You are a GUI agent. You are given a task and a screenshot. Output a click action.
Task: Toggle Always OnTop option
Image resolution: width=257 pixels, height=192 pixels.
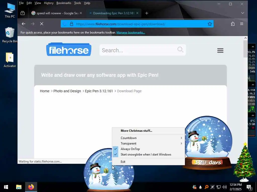pyautogui.click(x=149, y=149)
